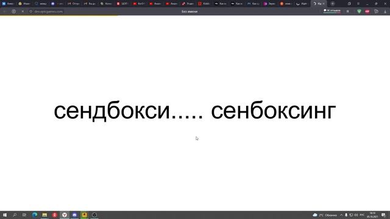Open File Explorer from the taskbar
This screenshot has width=390, height=219.
[x=44, y=215]
